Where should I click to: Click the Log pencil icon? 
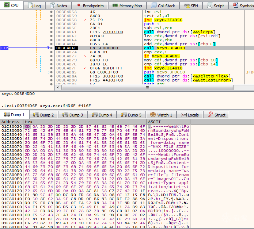(30, 5)
